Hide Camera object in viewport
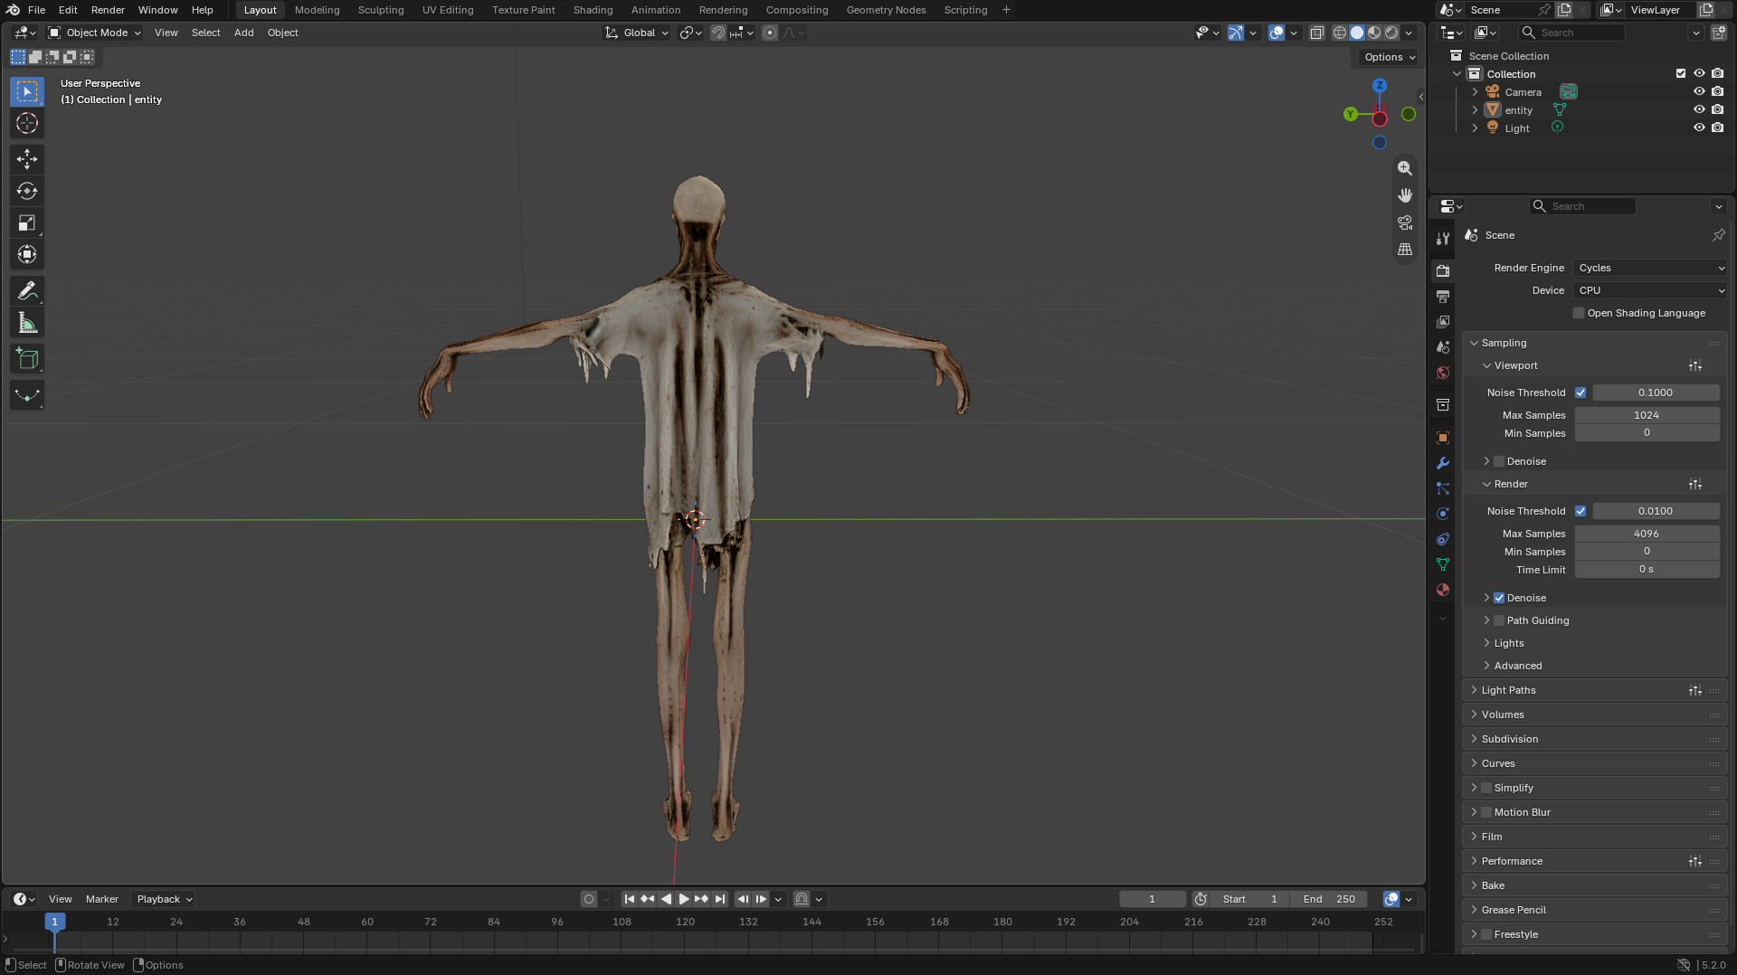The image size is (1737, 975). pyautogui.click(x=1699, y=91)
